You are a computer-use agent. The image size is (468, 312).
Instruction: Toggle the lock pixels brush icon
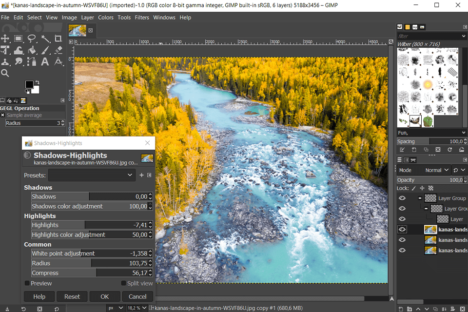tap(414, 188)
